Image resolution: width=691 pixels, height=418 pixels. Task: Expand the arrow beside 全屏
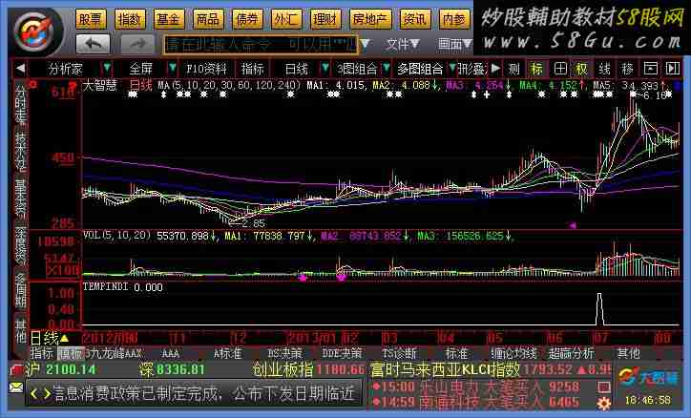(x=173, y=69)
